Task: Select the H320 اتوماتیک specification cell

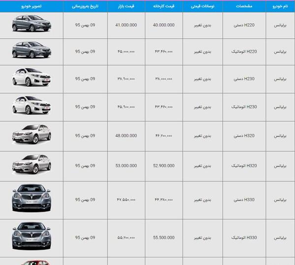Action: point(244,166)
